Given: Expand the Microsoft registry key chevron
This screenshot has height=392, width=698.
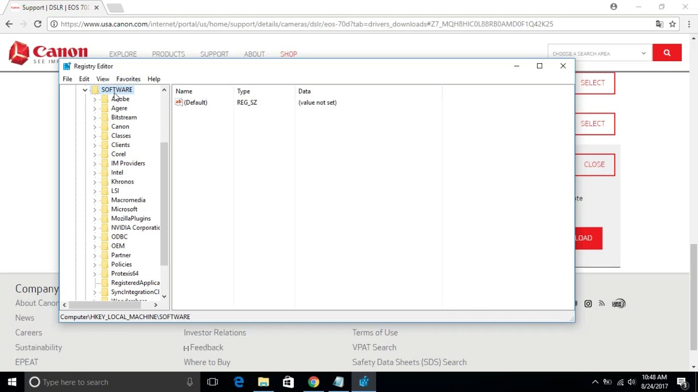Looking at the screenshot, I should tap(95, 210).
